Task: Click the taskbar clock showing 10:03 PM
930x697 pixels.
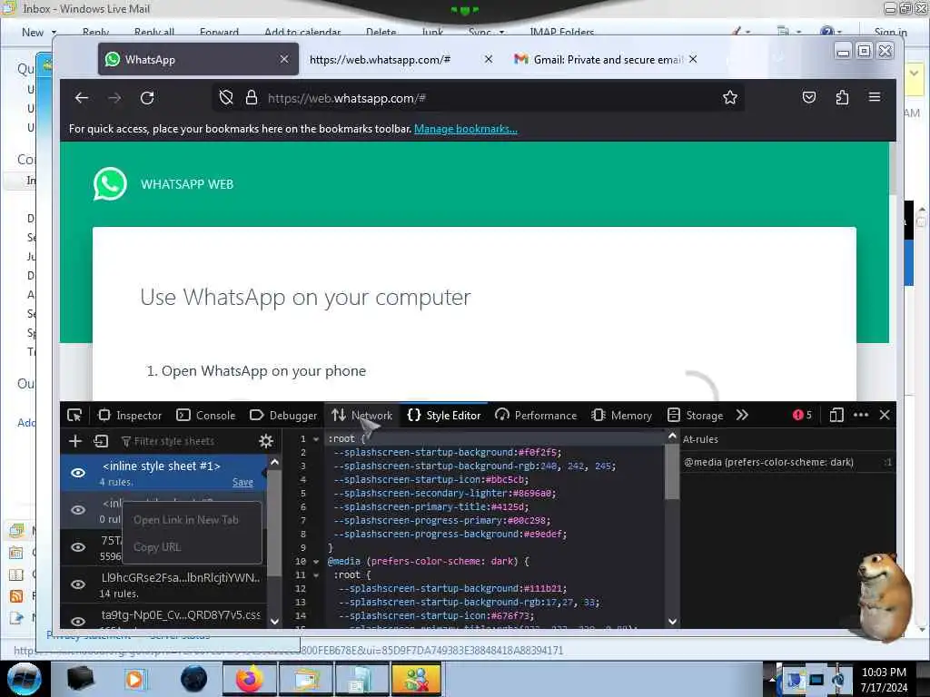Action: (x=884, y=679)
